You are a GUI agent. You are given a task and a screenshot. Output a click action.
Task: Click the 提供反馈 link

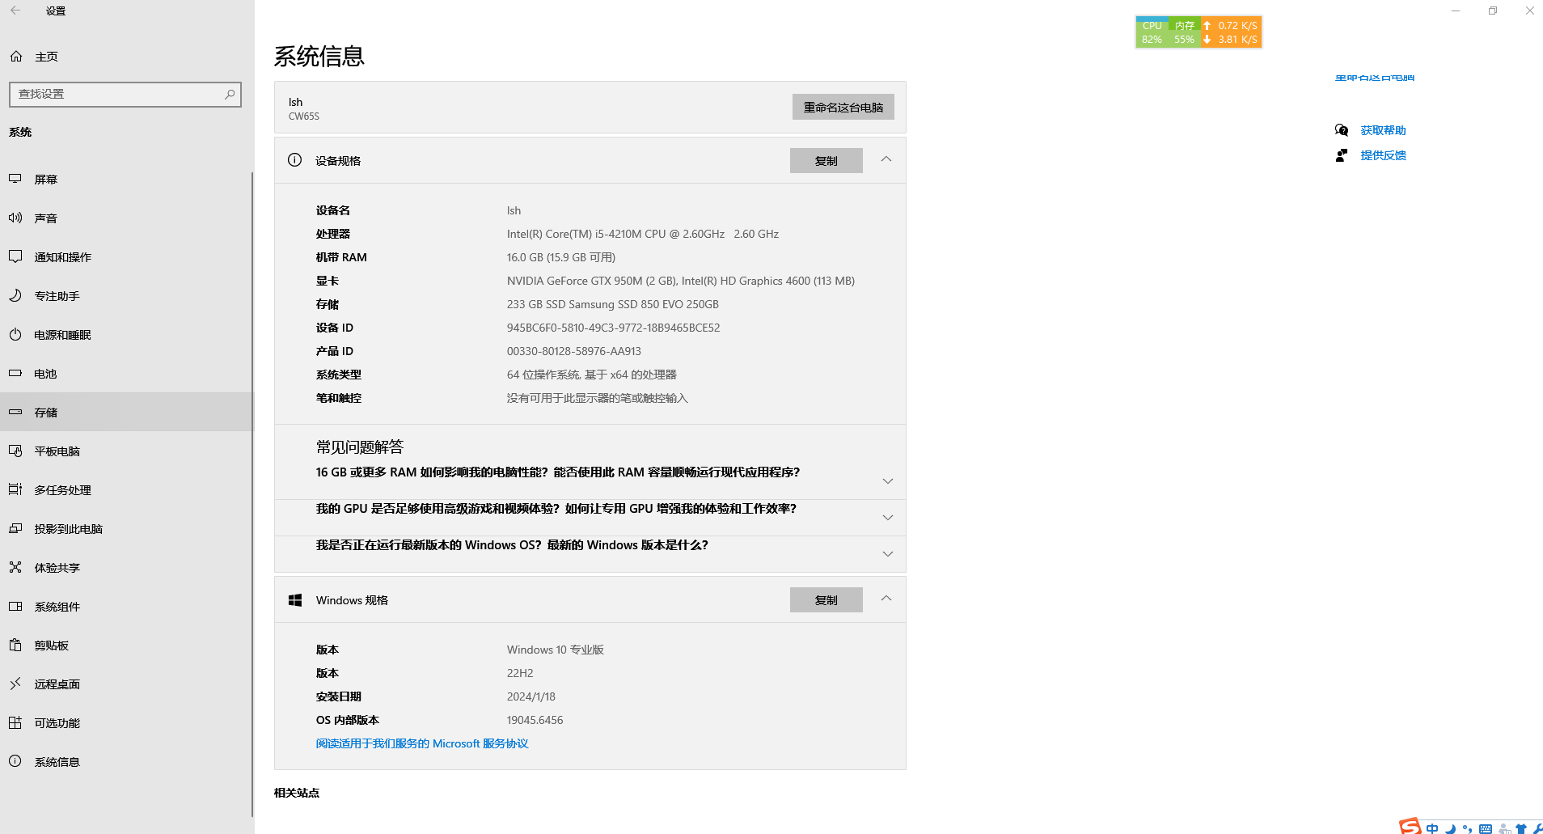coord(1383,155)
